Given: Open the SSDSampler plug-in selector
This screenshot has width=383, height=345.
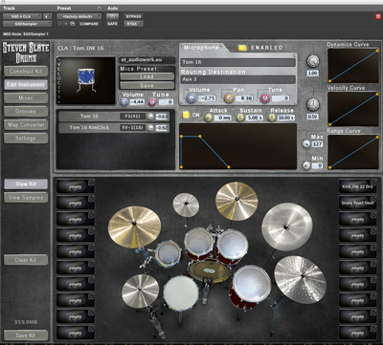Looking at the screenshot, I should pos(28,24).
